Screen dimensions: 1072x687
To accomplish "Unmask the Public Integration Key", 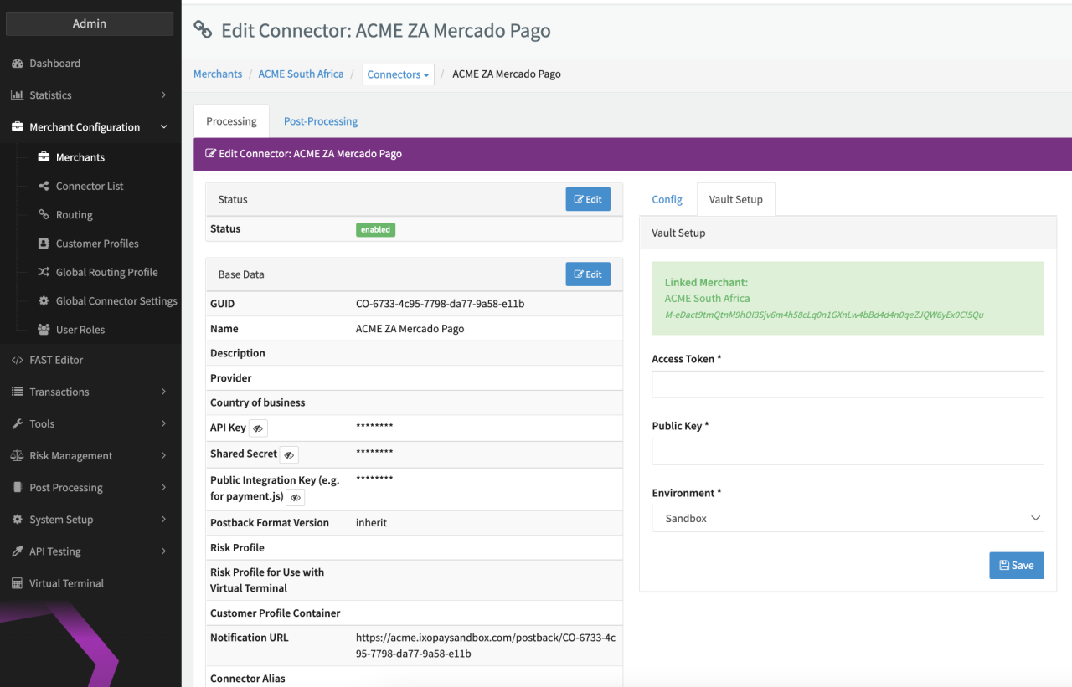I will point(295,497).
